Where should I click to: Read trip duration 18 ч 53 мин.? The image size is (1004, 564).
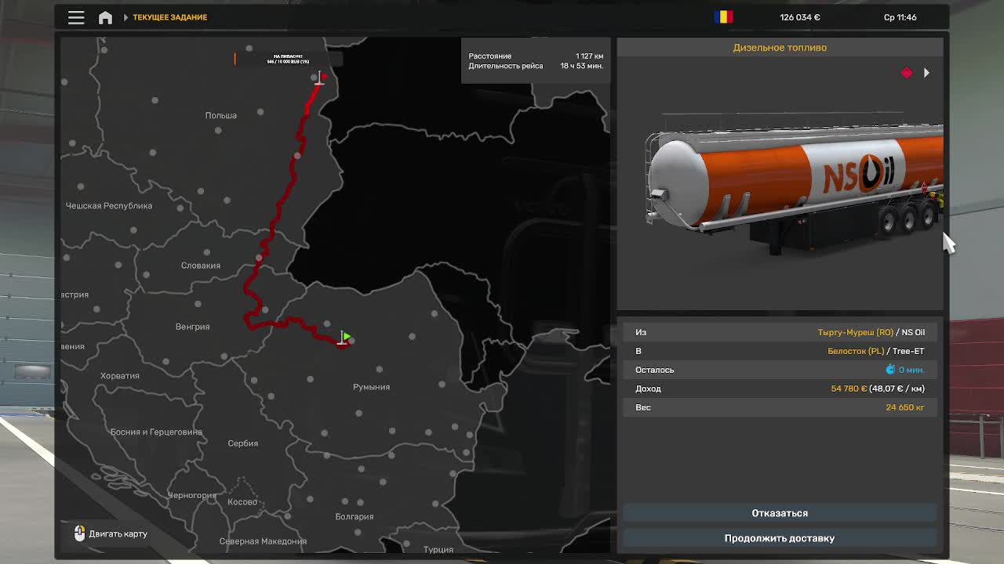click(581, 66)
